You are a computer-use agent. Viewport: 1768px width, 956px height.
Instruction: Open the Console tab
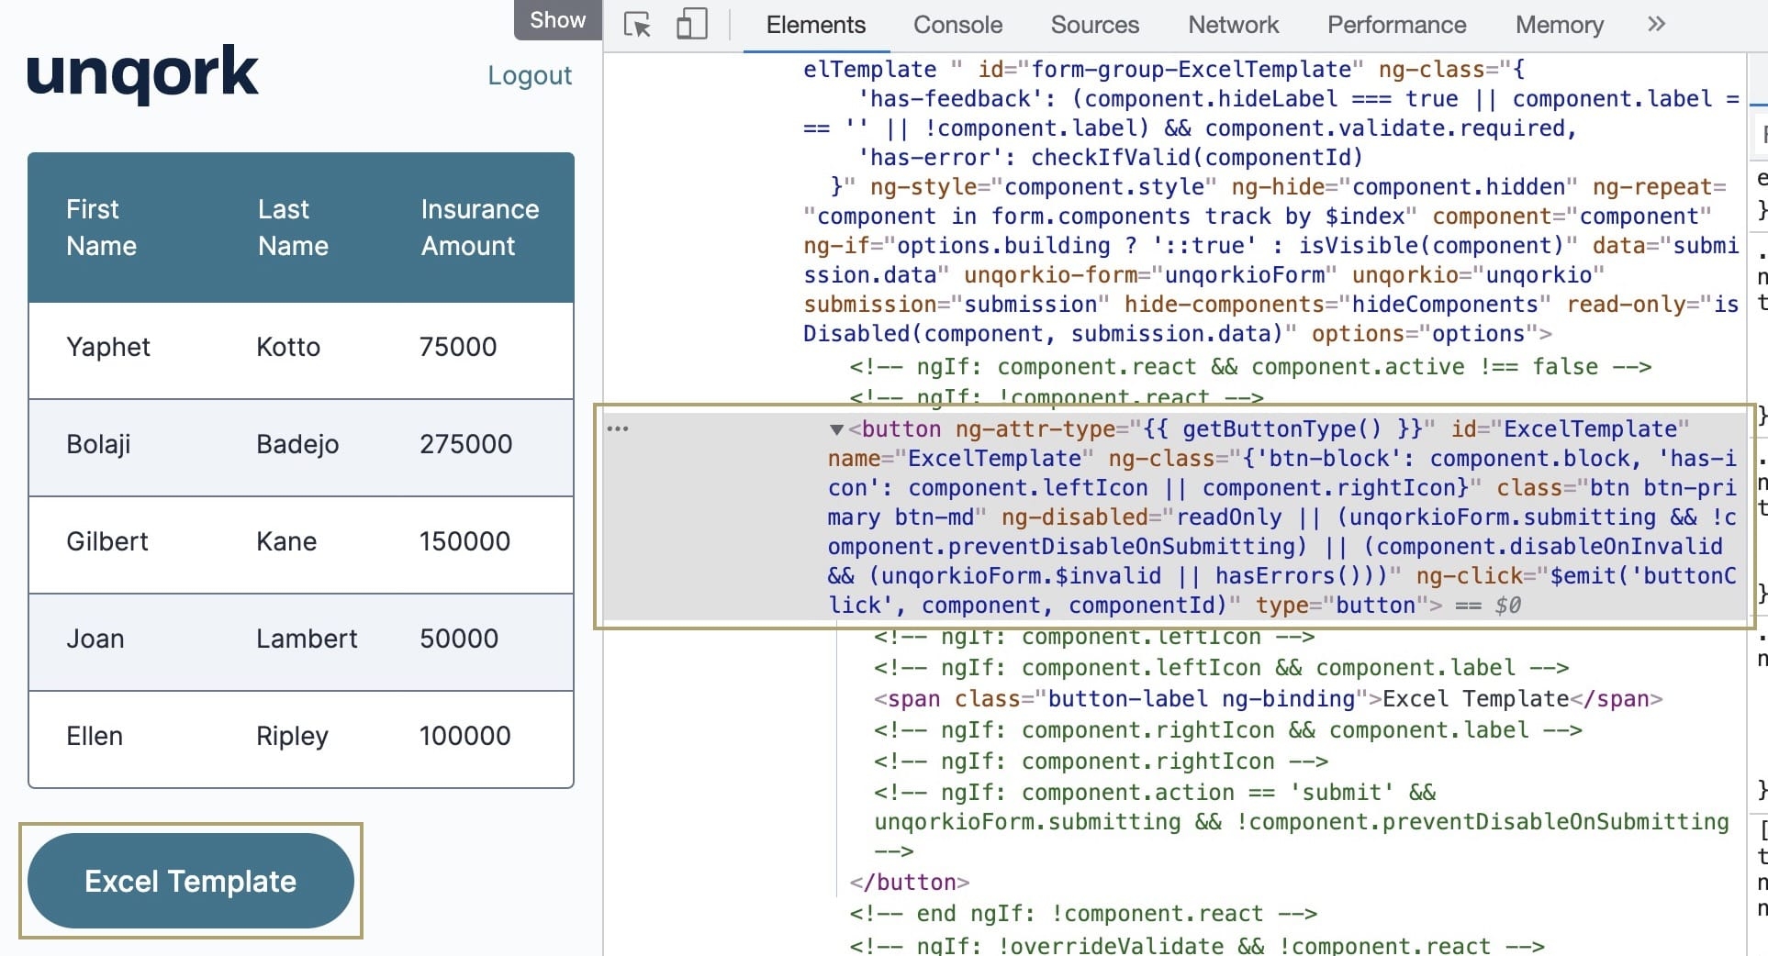click(957, 25)
